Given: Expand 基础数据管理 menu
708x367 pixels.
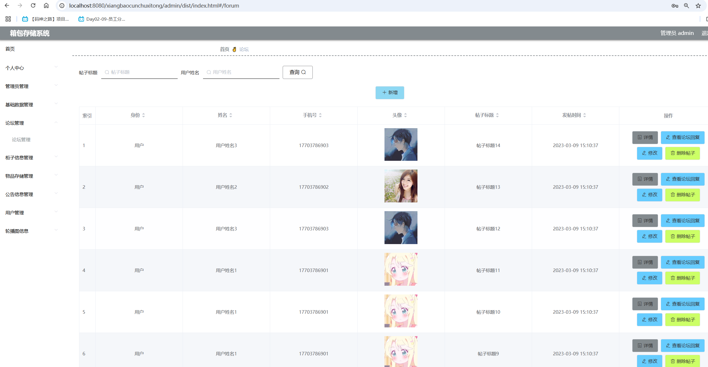Looking at the screenshot, I should [x=32, y=105].
